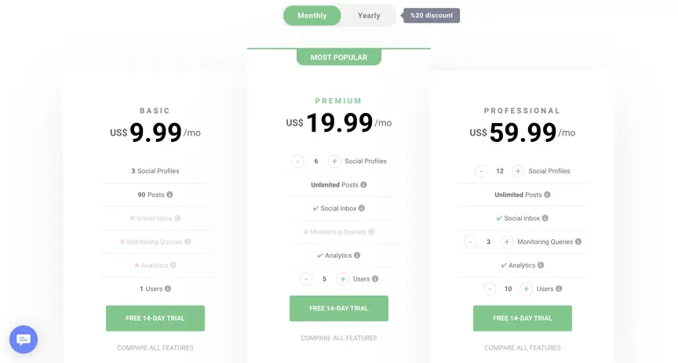Increase Professional Social Profiles count
The width and height of the screenshot is (678, 363).
(x=518, y=171)
